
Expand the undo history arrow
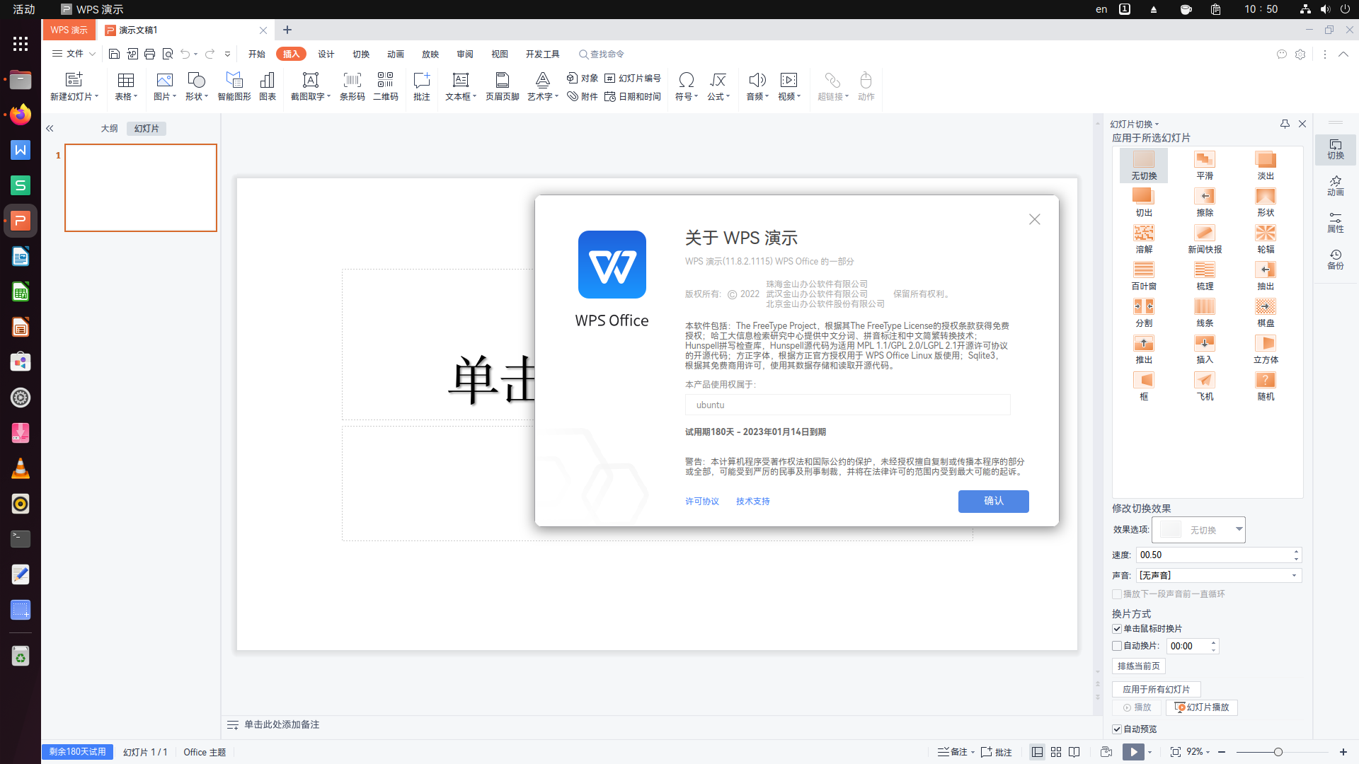[196, 54]
